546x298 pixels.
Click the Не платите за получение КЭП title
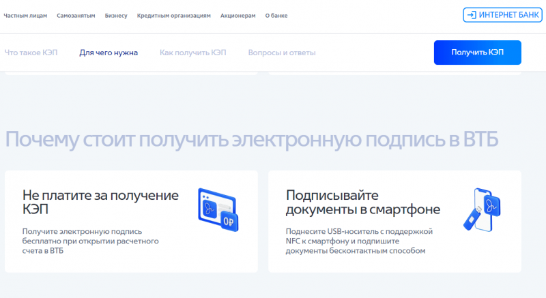tap(100, 202)
